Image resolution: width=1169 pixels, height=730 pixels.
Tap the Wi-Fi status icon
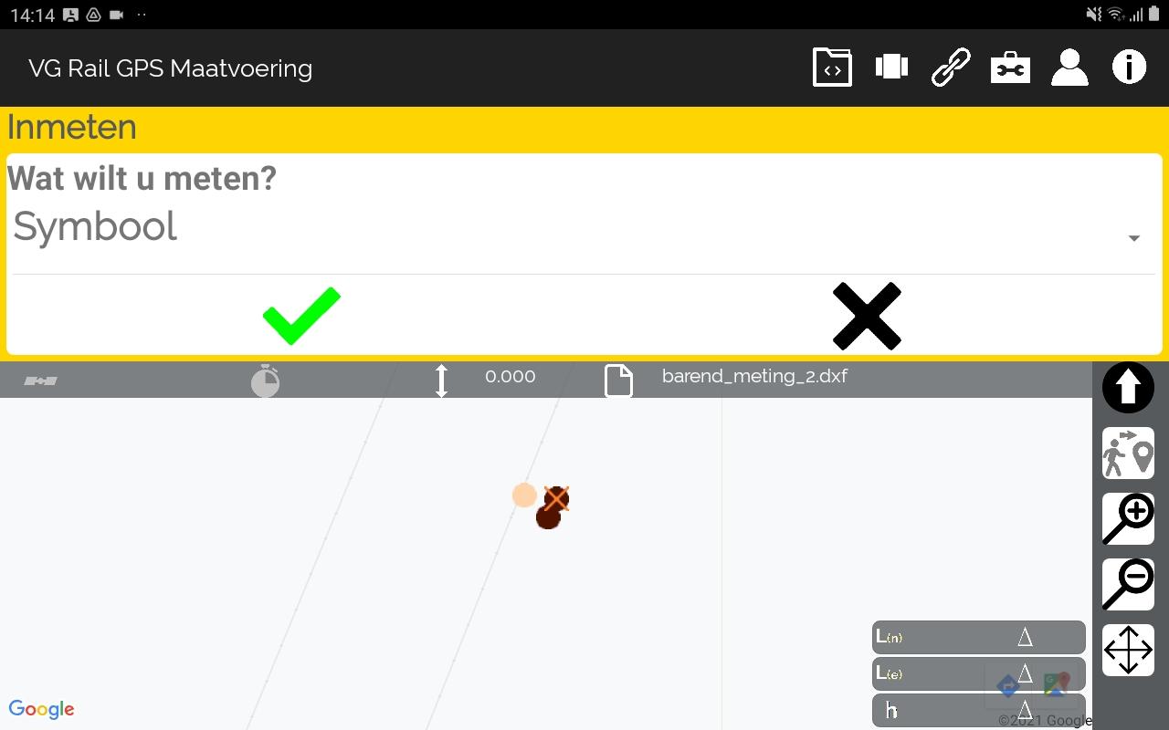[x=1116, y=15]
